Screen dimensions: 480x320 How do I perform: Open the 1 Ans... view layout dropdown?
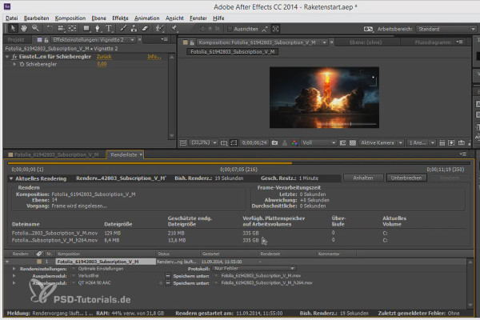(422, 142)
